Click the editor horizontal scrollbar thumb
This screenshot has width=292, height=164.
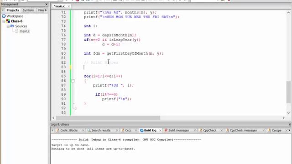pos(108,118)
